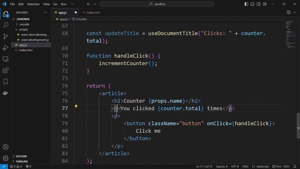Go back in navigation history
The image size is (300, 169).
[x=89, y=4]
